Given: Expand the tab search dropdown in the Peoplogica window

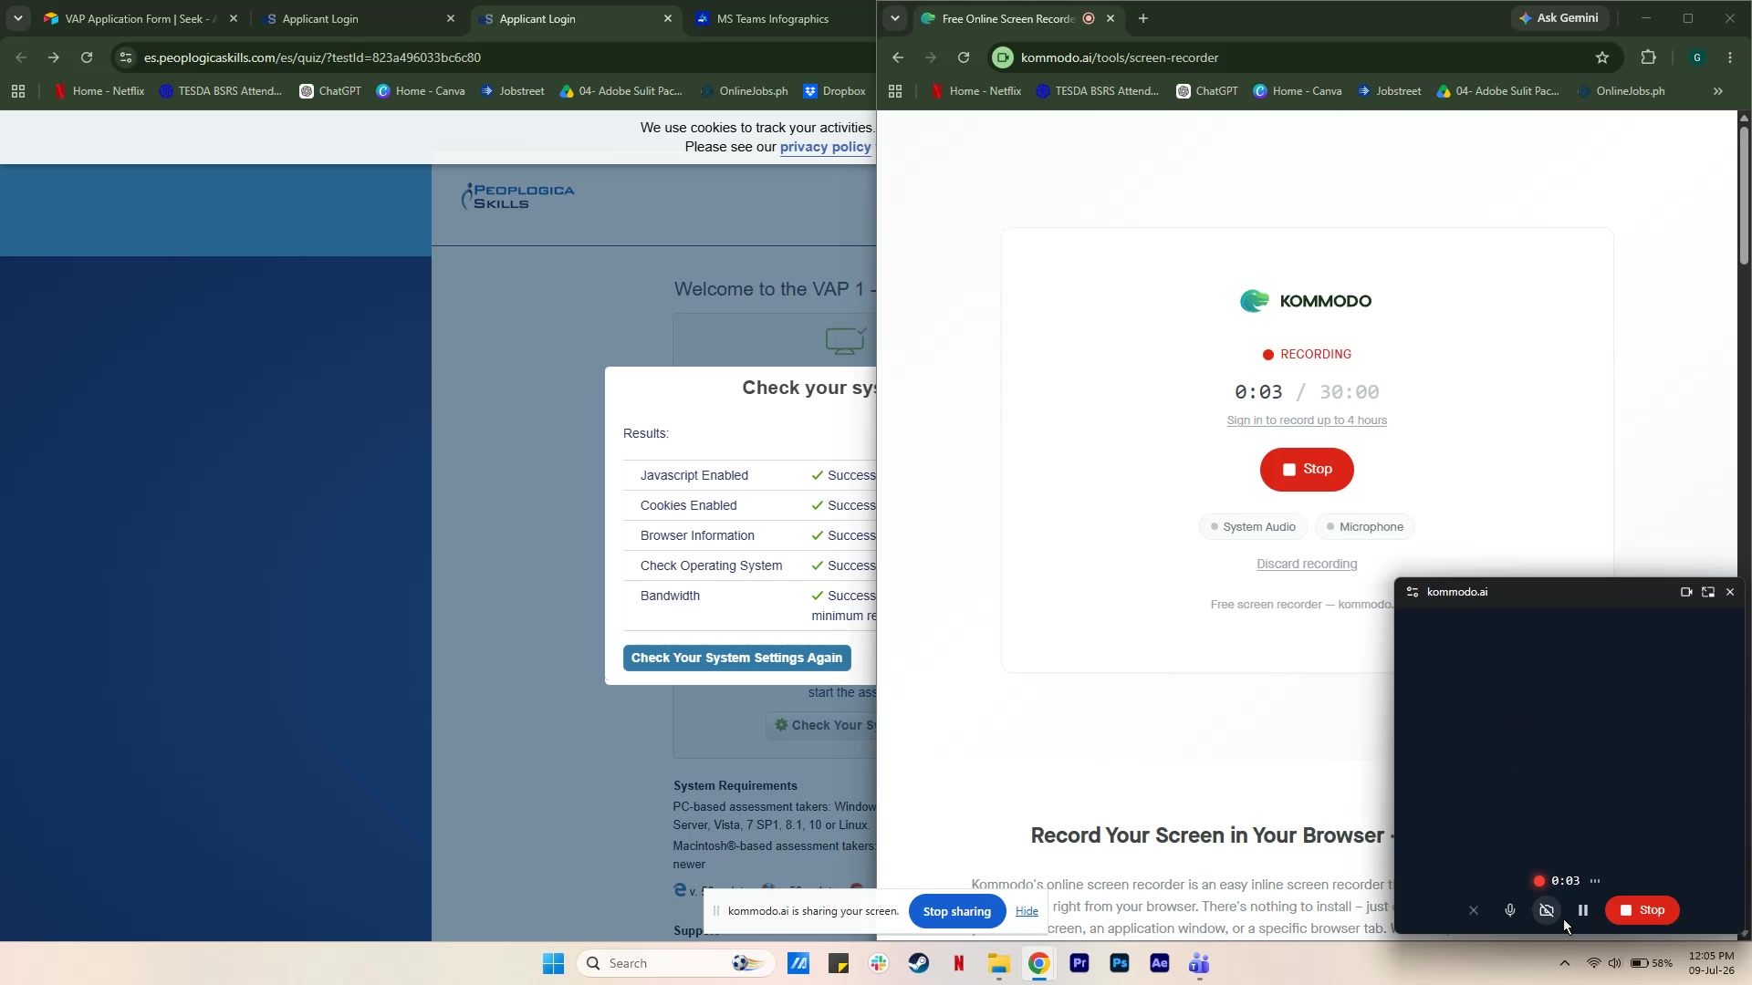Looking at the screenshot, I should 18,18.
